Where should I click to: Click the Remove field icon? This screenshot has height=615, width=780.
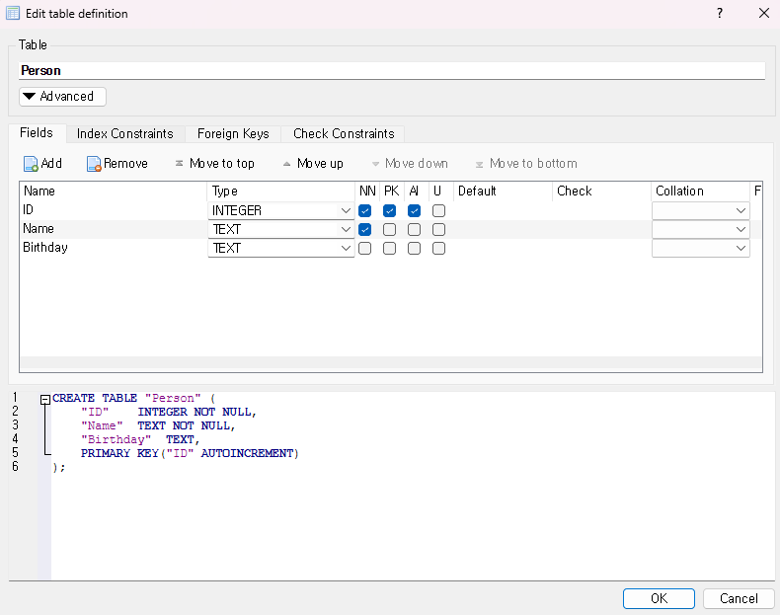94,164
